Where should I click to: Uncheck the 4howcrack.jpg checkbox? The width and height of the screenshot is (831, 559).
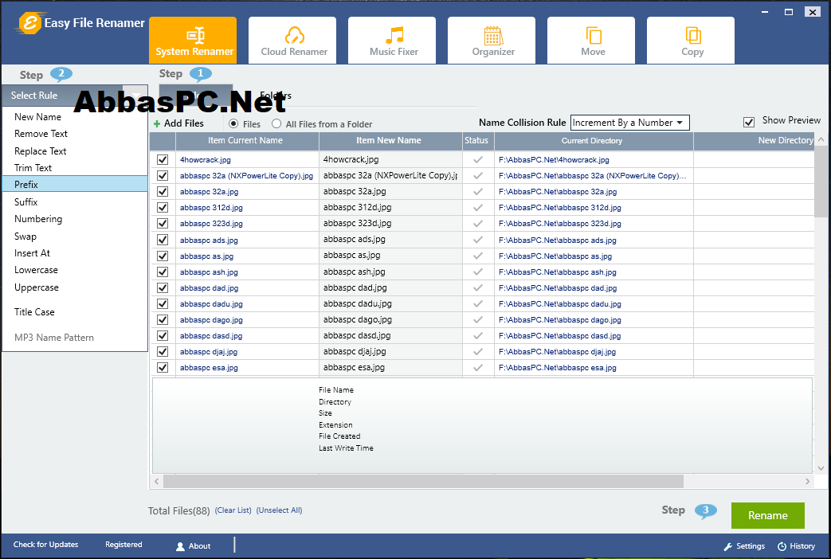tap(163, 159)
